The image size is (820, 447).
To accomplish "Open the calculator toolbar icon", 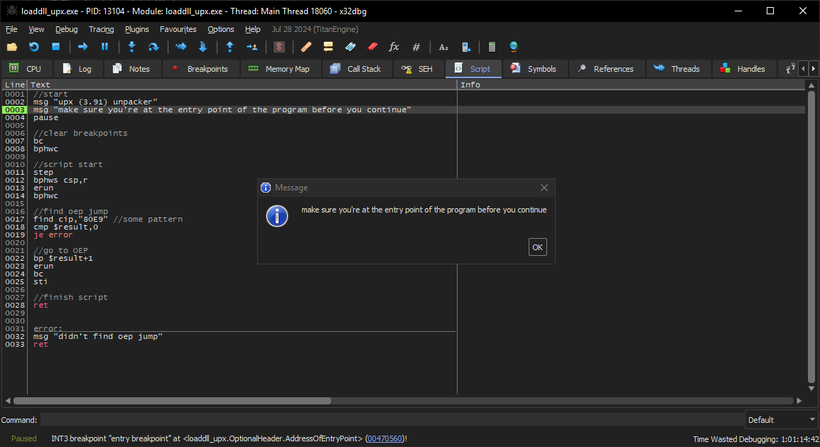I will point(491,47).
